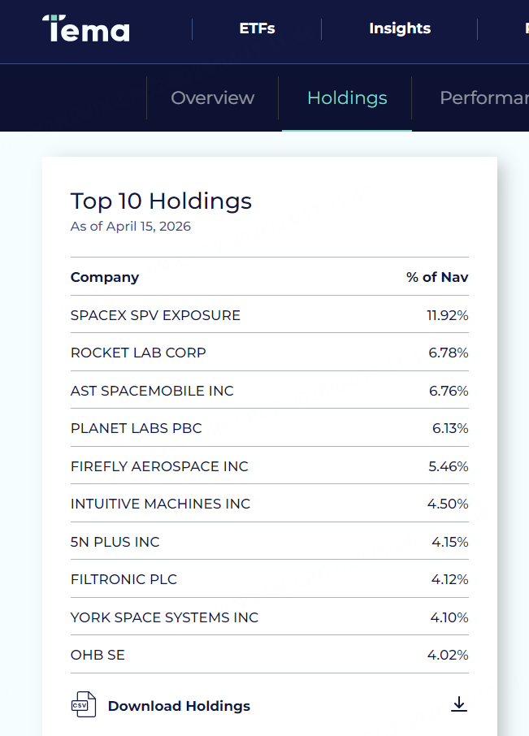
Task: Click the INTUITIVE MACHINES INC row
Action: pos(160,504)
